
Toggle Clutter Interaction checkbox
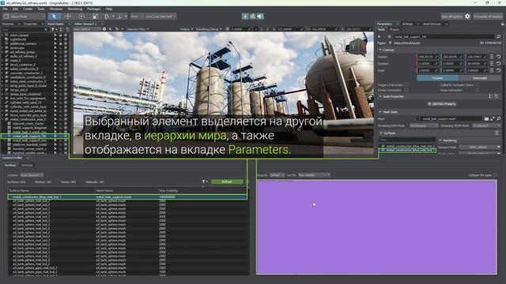[406, 90]
